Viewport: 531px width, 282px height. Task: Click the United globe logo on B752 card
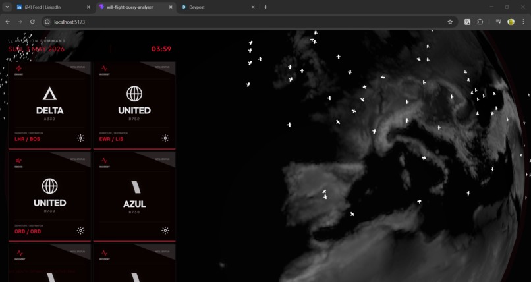(134, 94)
